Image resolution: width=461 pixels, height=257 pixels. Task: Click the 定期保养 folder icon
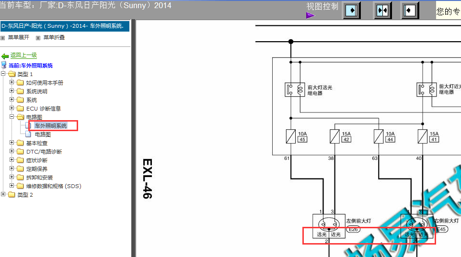coord(20,168)
